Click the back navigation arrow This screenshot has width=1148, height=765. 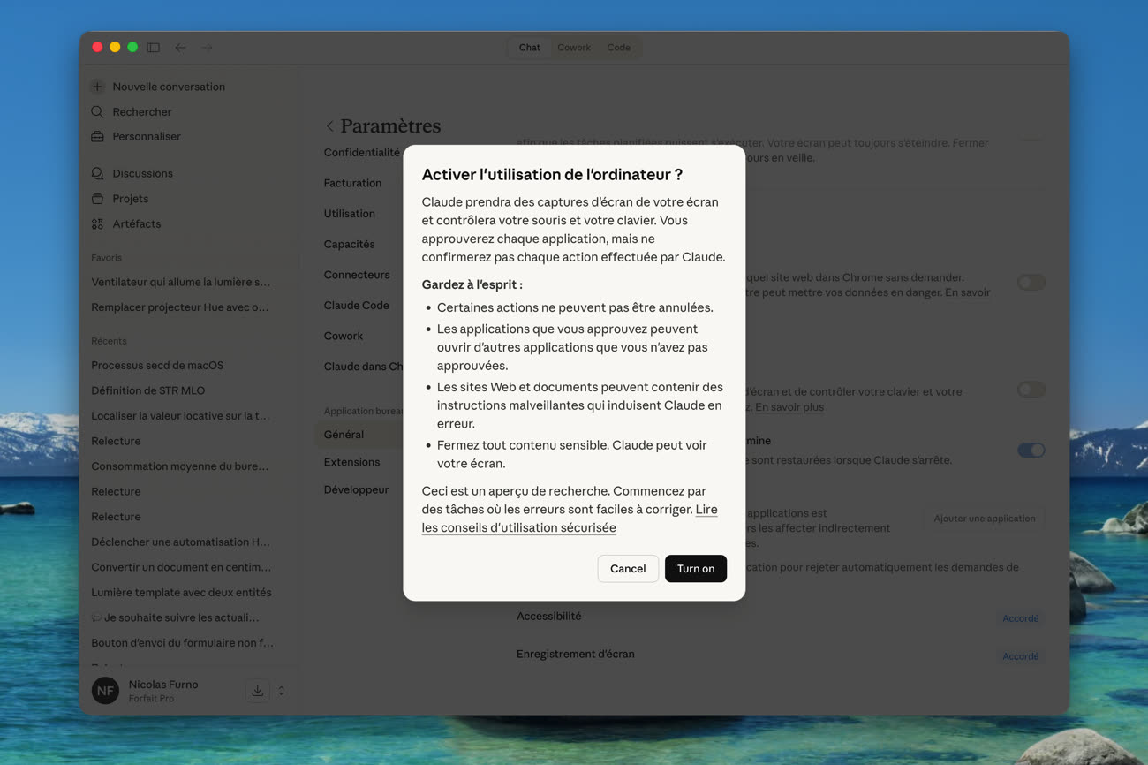(180, 48)
